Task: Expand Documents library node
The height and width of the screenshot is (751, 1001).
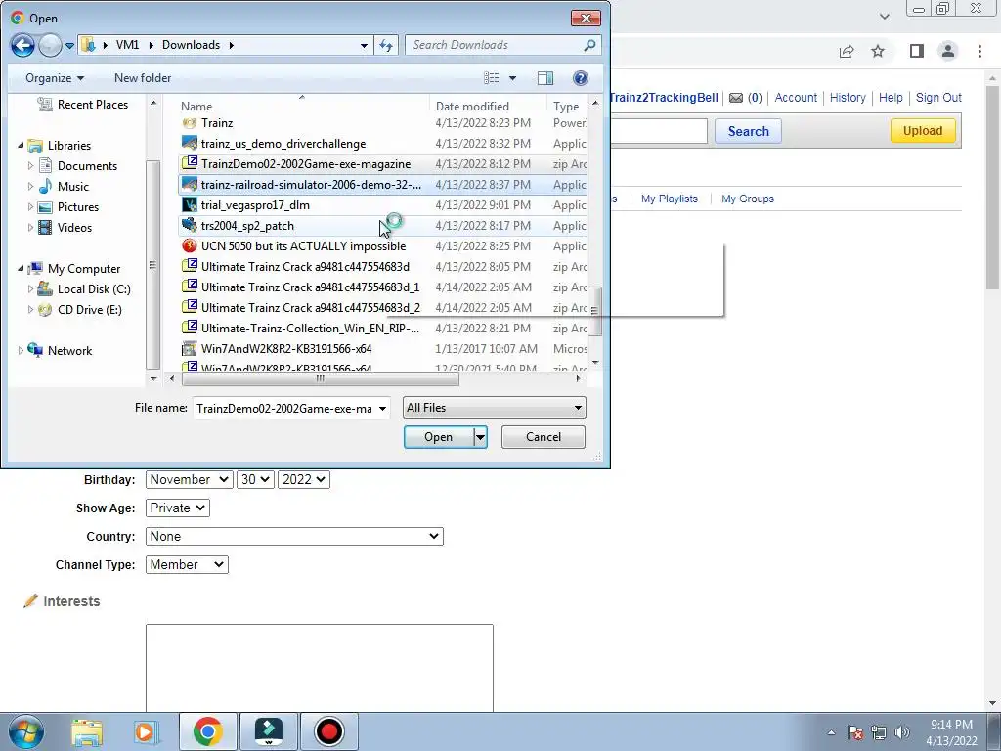Action: tap(30, 166)
